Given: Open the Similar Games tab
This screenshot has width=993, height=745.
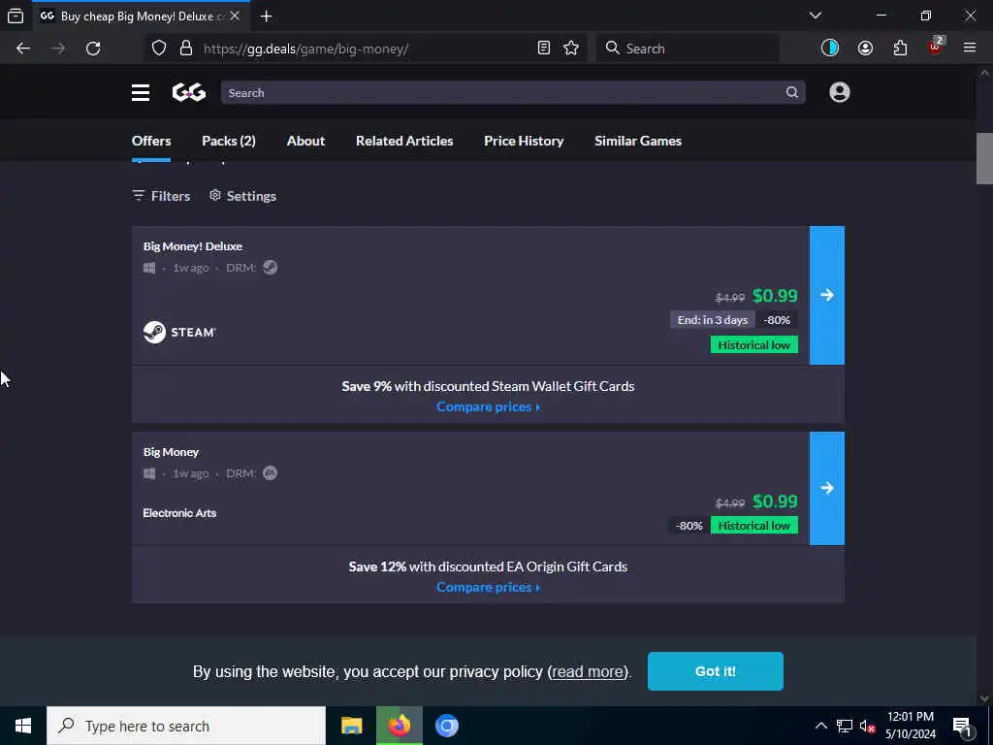Looking at the screenshot, I should [638, 141].
